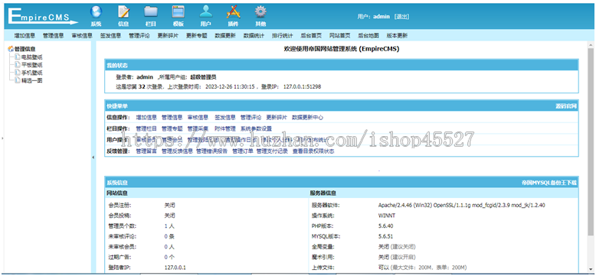This screenshot has height=276, width=596.
Task: Click the page icon beside 电脑壁纸
Action: point(18,57)
